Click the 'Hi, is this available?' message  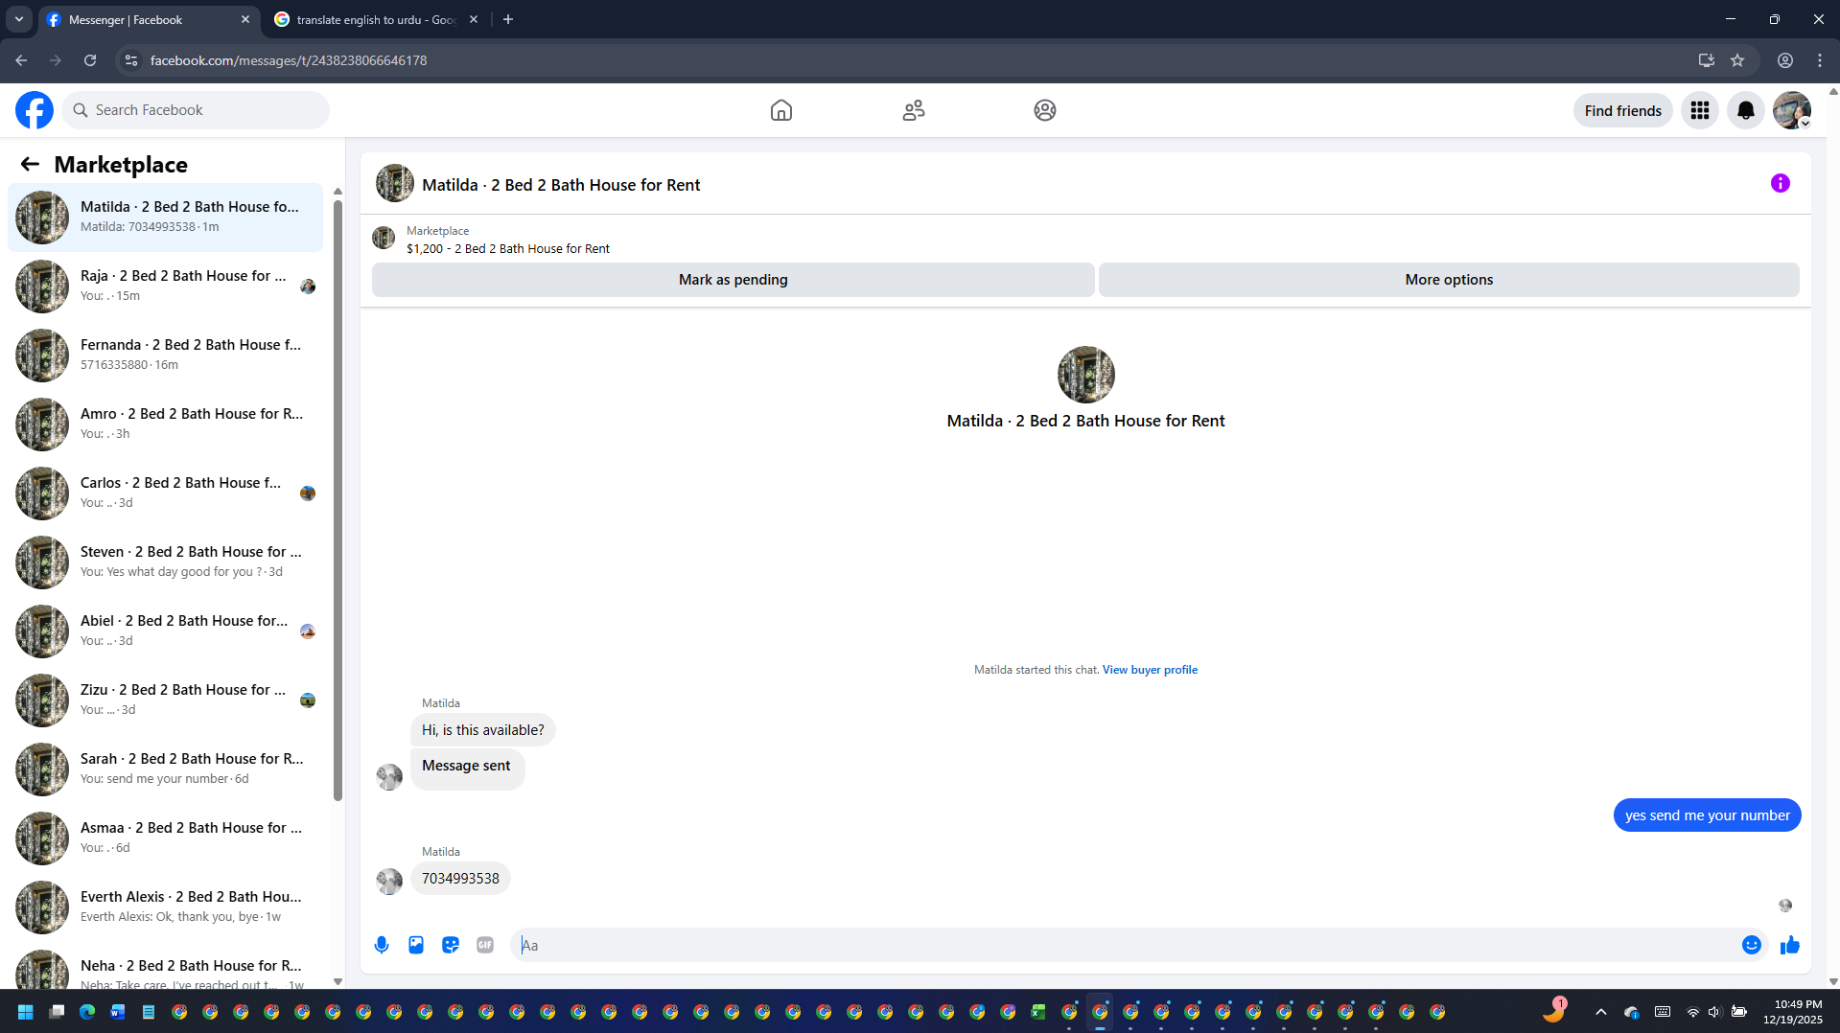(482, 730)
